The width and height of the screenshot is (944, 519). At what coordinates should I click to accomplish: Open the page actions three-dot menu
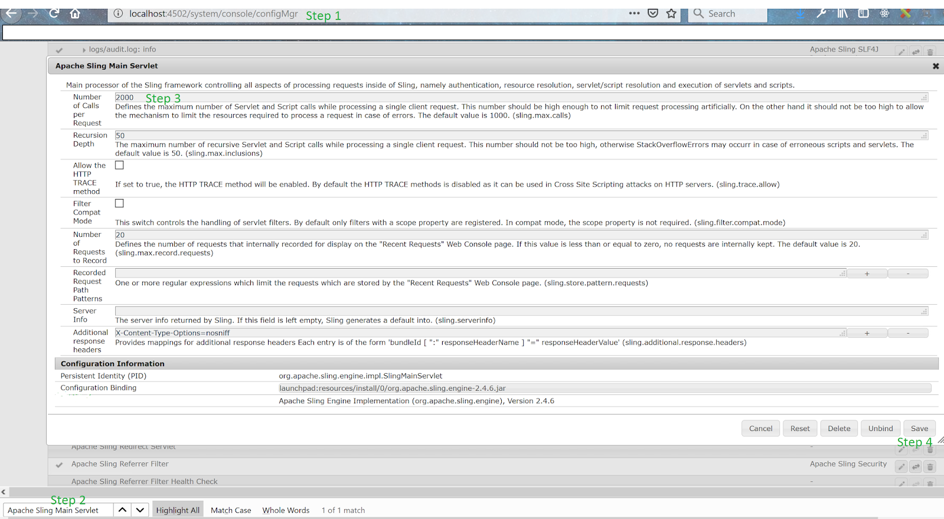[x=634, y=13]
